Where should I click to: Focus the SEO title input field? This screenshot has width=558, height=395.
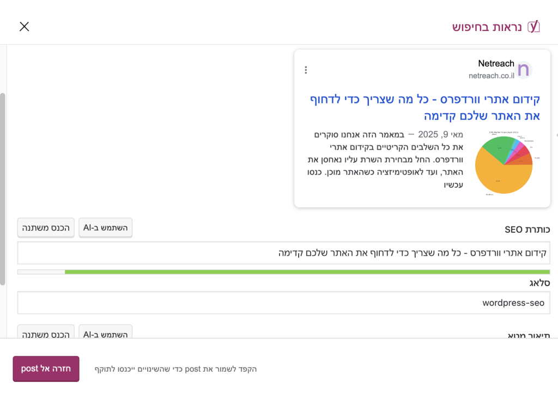(x=283, y=253)
